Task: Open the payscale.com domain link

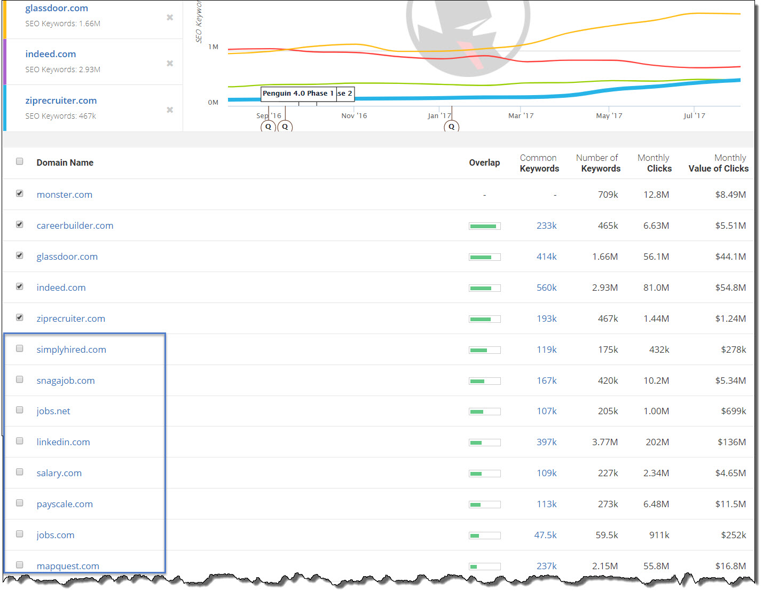Action: pos(65,504)
